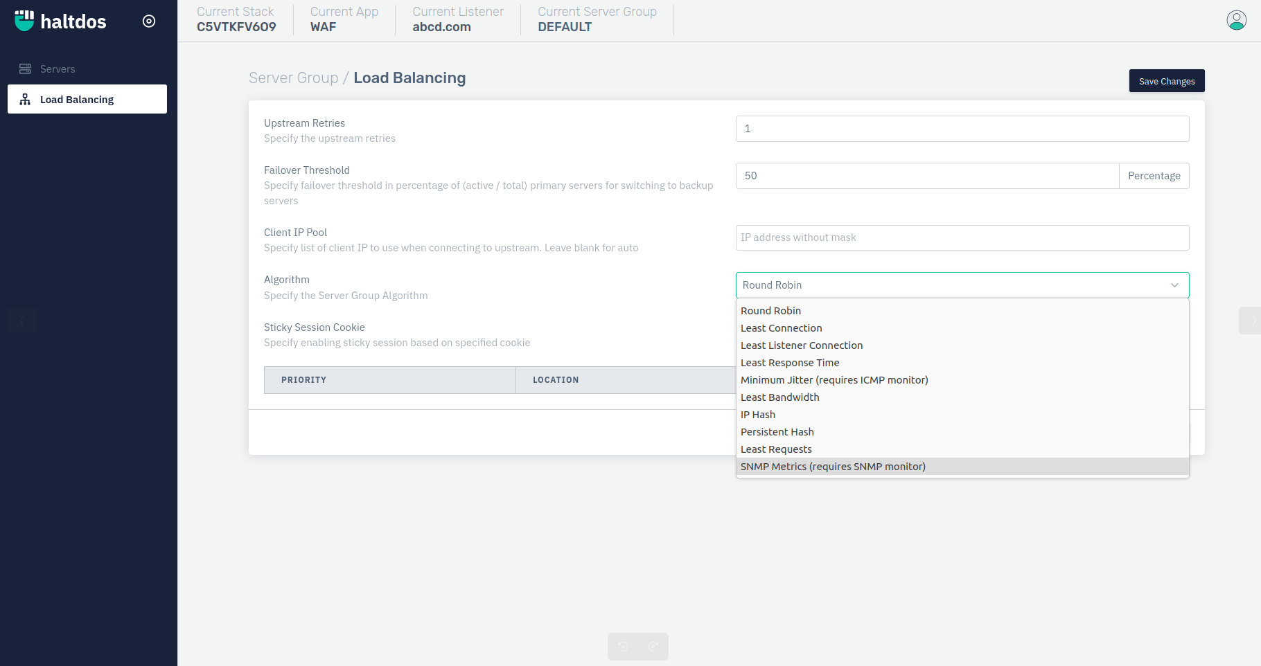Screen dimensions: 1261x666
Task: Open Current App WAF selector
Action: (344, 19)
